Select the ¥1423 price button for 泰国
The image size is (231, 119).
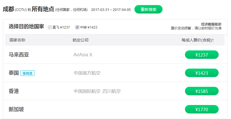202,73
